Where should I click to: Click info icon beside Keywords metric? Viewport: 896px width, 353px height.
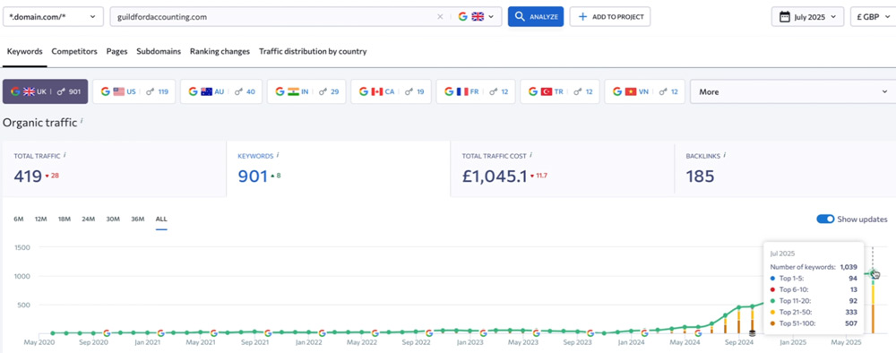[x=278, y=154]
